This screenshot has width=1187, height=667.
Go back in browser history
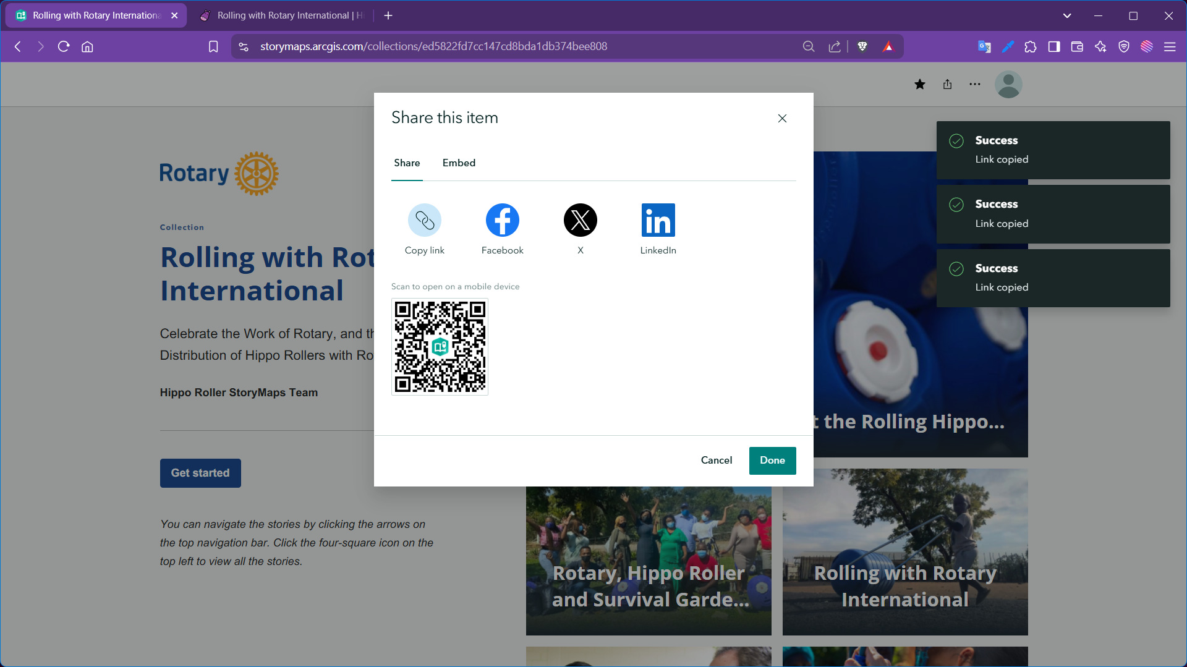point(18,46)
